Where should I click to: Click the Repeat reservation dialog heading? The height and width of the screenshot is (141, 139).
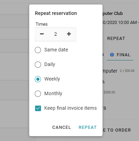[56, 13]
